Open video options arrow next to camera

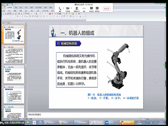[71, 8]
